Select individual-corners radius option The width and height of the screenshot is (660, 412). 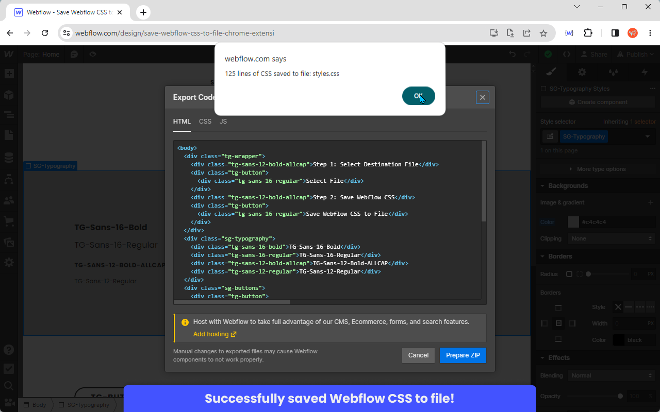580,274
